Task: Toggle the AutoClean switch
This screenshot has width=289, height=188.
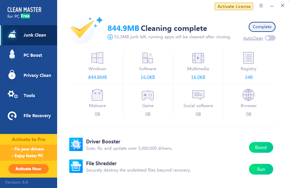Action: [x=270, y=38]
